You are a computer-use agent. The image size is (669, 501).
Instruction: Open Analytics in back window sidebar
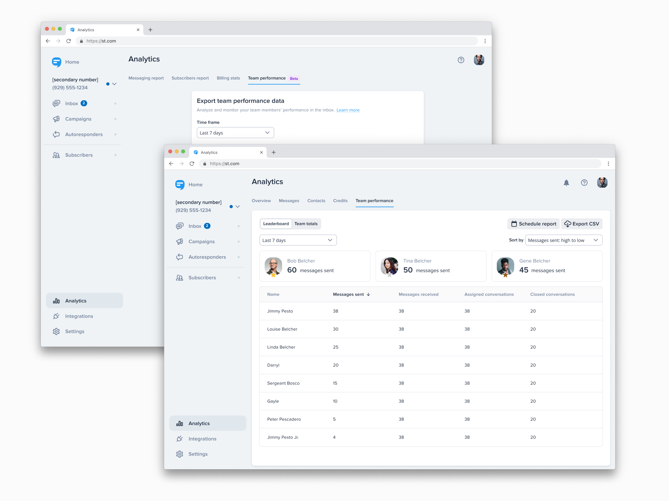(84, 301)
